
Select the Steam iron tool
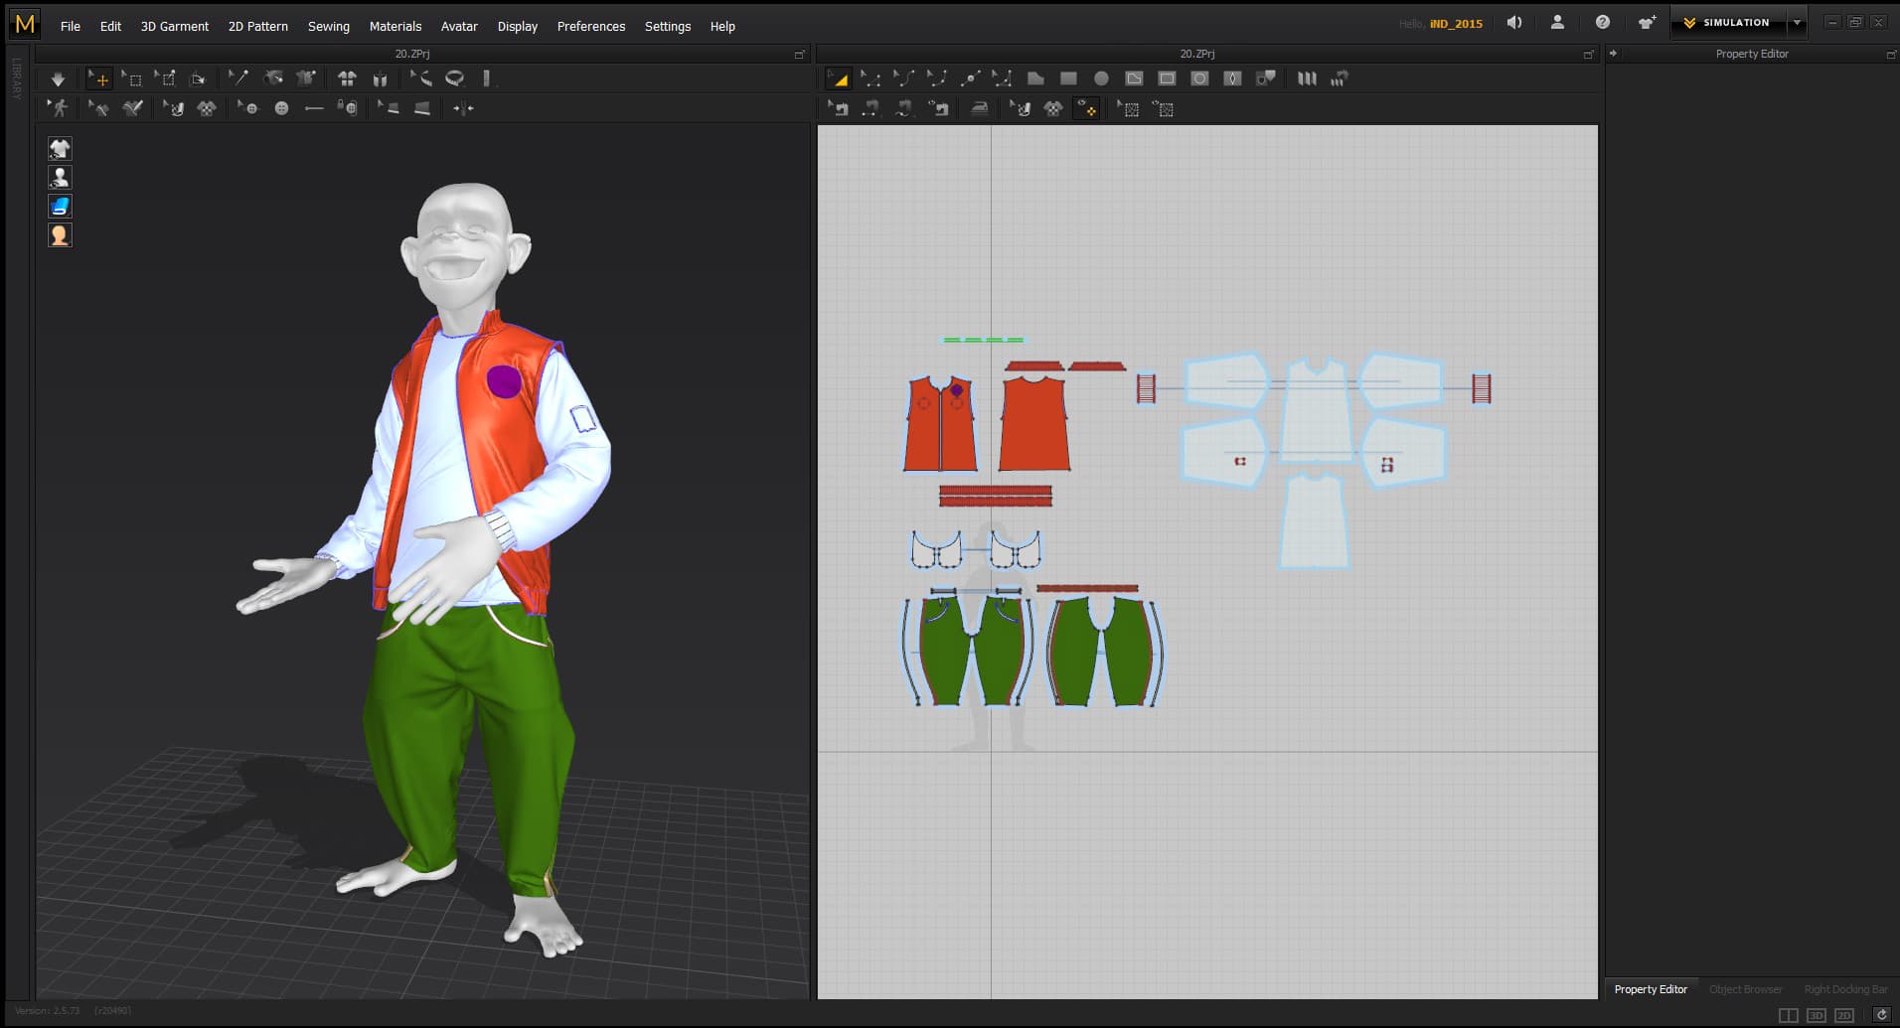point(979,109)
